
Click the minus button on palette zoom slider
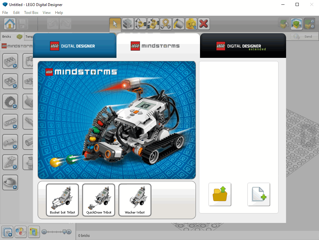(44, 232)
